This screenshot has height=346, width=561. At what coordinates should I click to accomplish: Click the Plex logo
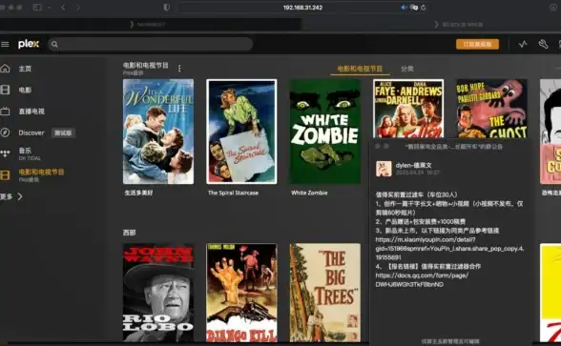tap(29, 44)
